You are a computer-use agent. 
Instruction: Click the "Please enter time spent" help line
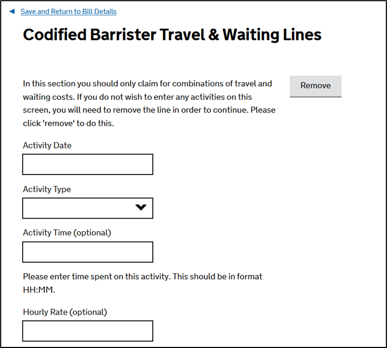[x=142, y=276]
